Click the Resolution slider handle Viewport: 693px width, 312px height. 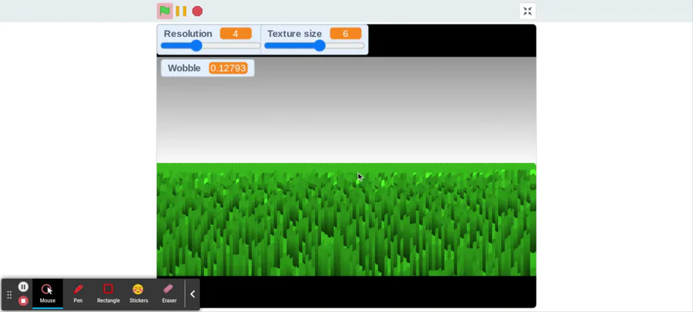click(196, 45)
